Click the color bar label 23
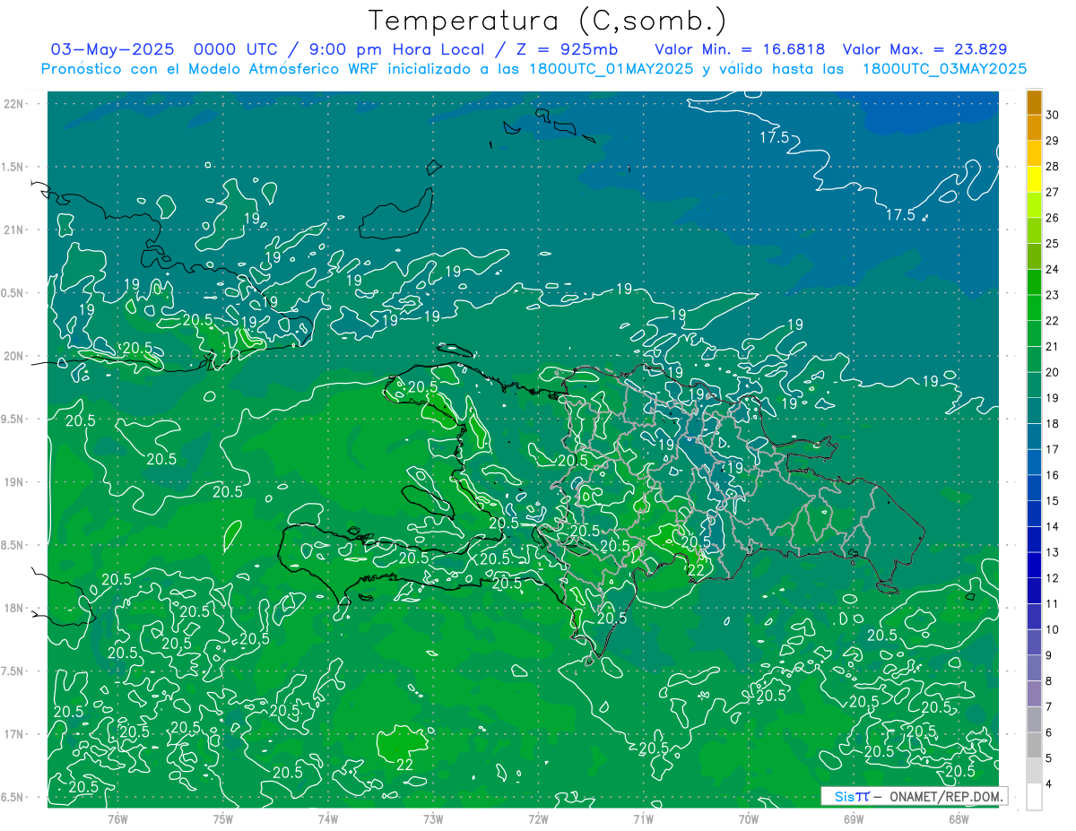 1052,295
